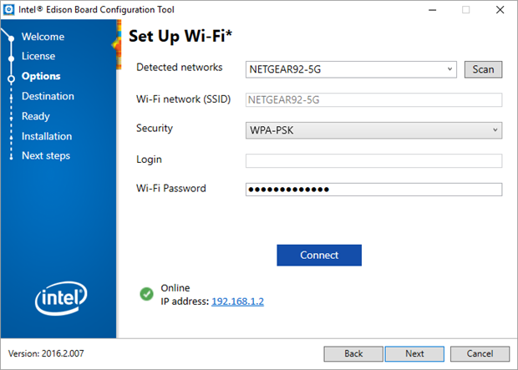Open the Detected networks dropdown
Image resolution: width=518 pixels, height=370 pixels.
click(x=351, y=69)
